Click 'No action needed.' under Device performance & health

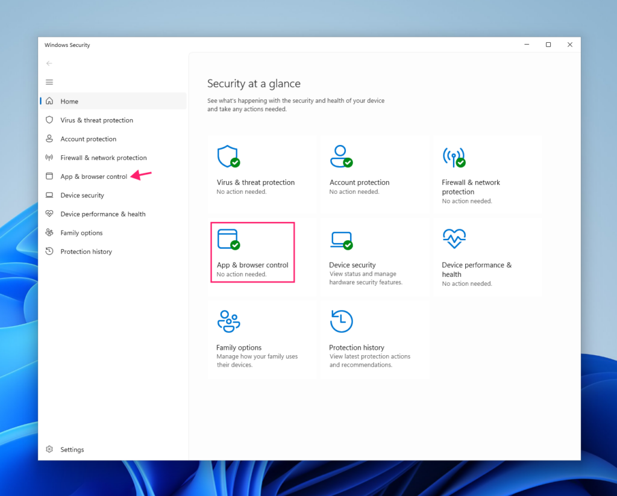pos(467,284)
